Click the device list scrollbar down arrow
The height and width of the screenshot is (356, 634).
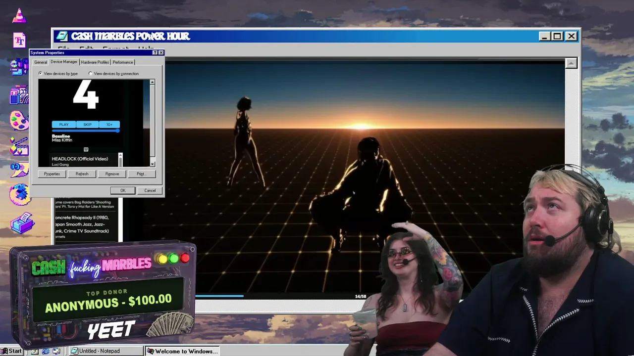152,164
